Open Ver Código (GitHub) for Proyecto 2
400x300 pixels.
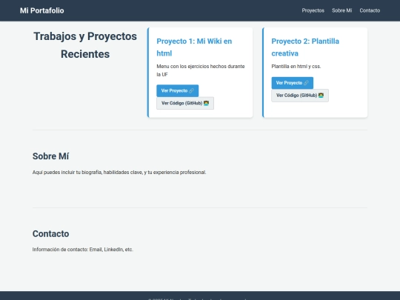pyautogui.click(x=300, y=96)
